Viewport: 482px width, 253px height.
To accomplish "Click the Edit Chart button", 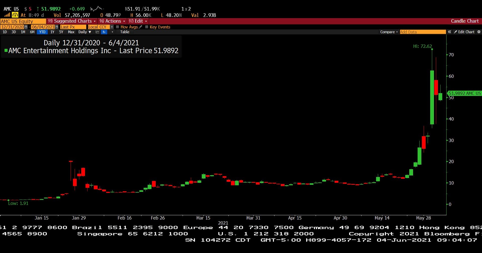I will tap(464, 32).
